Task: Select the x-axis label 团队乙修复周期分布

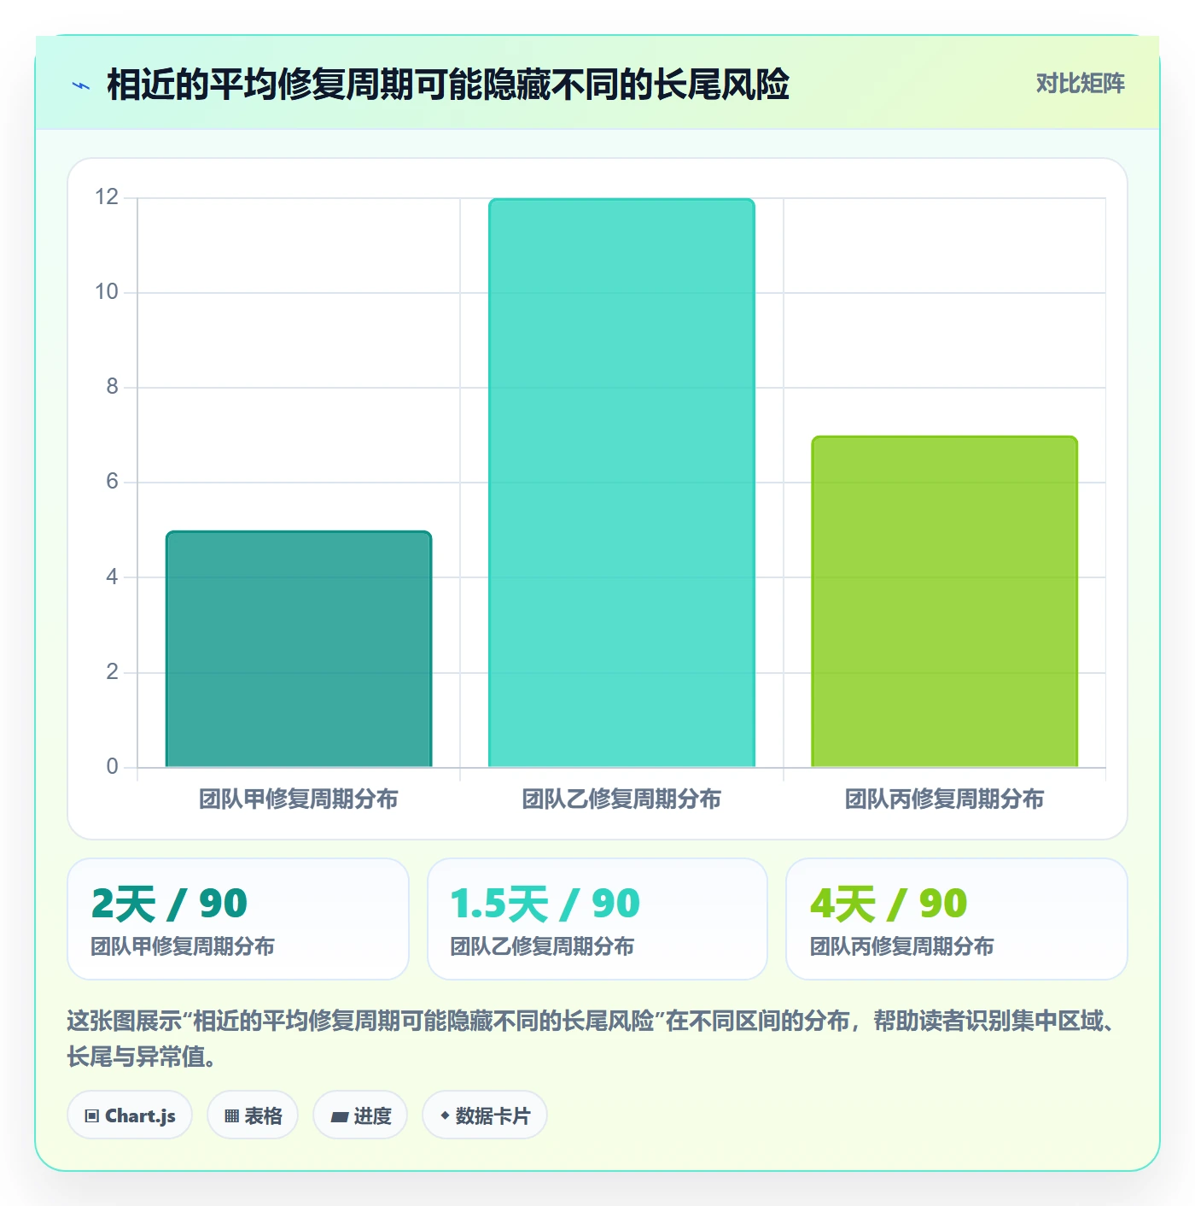Action: [x=621, y=799]
